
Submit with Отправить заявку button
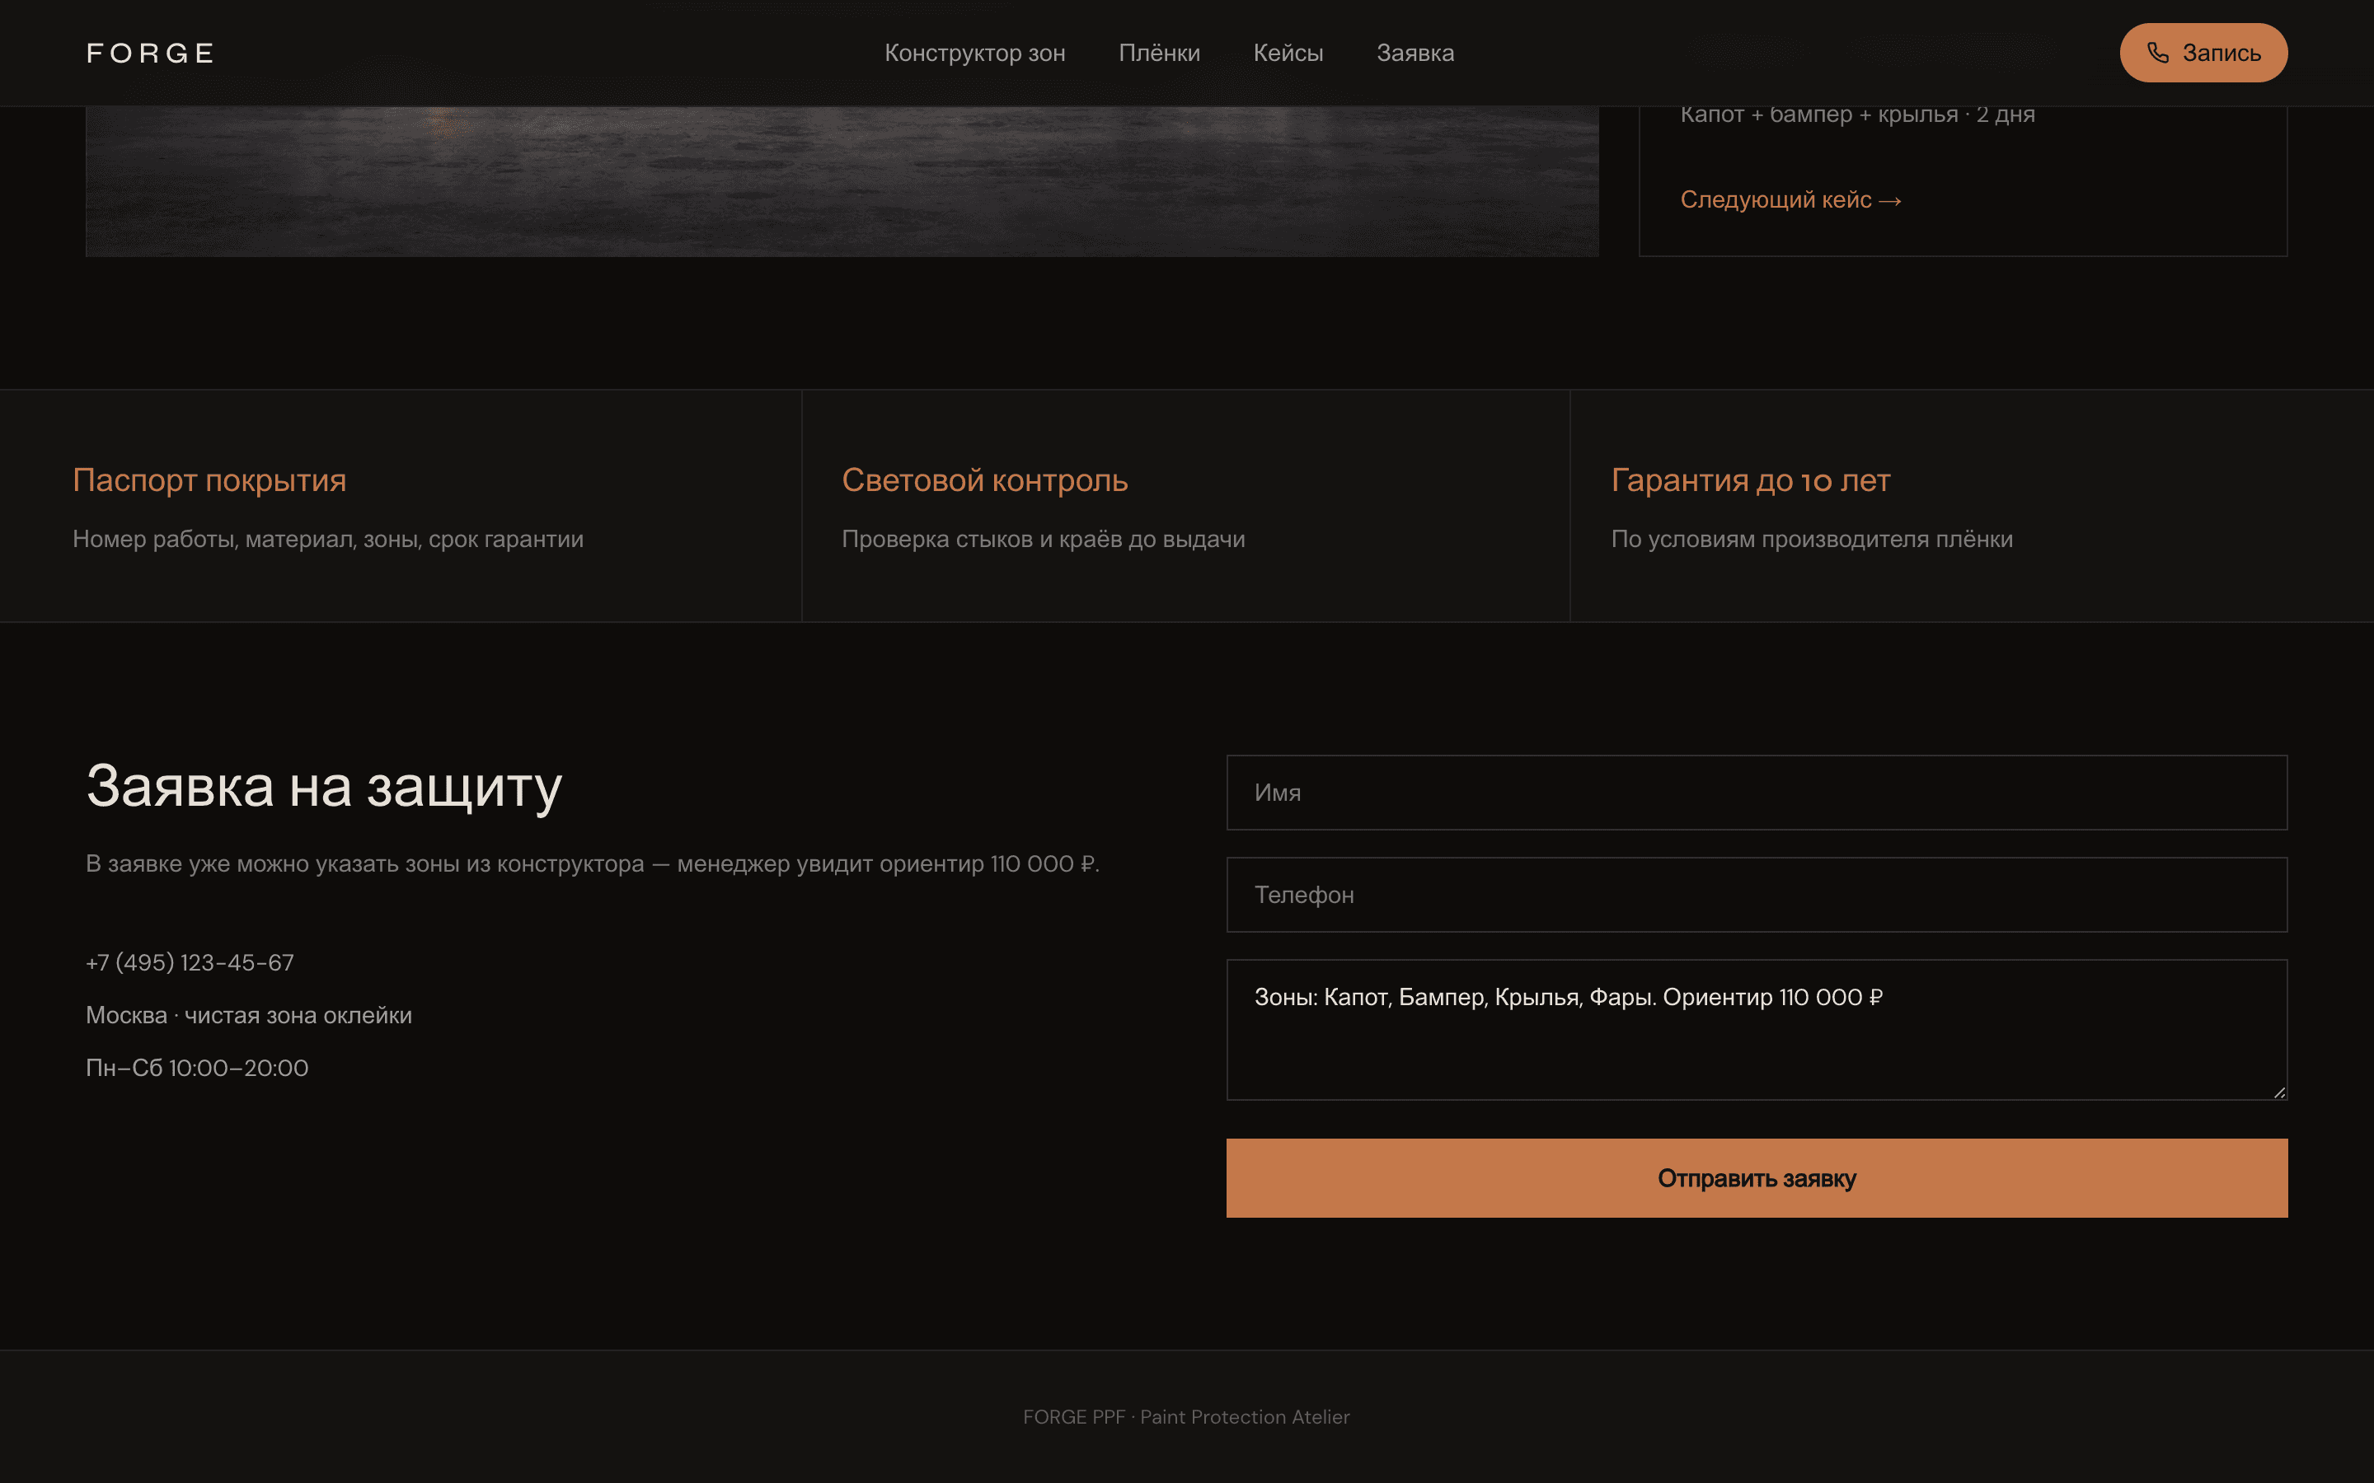coord(1756,1178)
